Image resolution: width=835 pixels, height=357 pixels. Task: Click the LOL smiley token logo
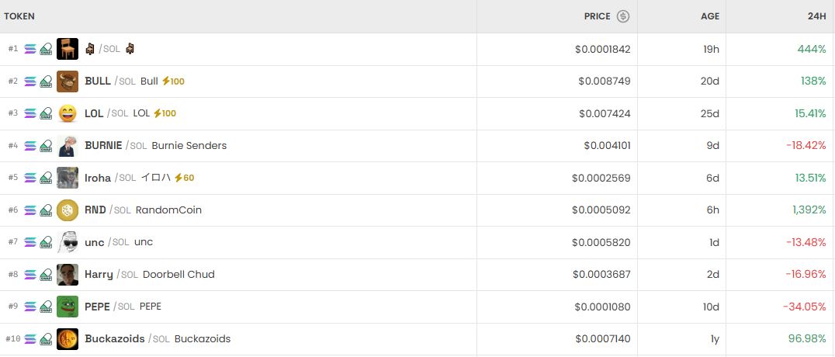coord(68,113)
